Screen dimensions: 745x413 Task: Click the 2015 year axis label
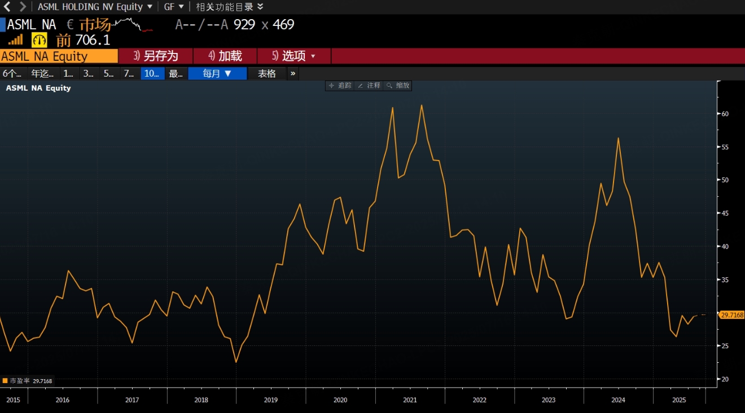coord(12,399)
